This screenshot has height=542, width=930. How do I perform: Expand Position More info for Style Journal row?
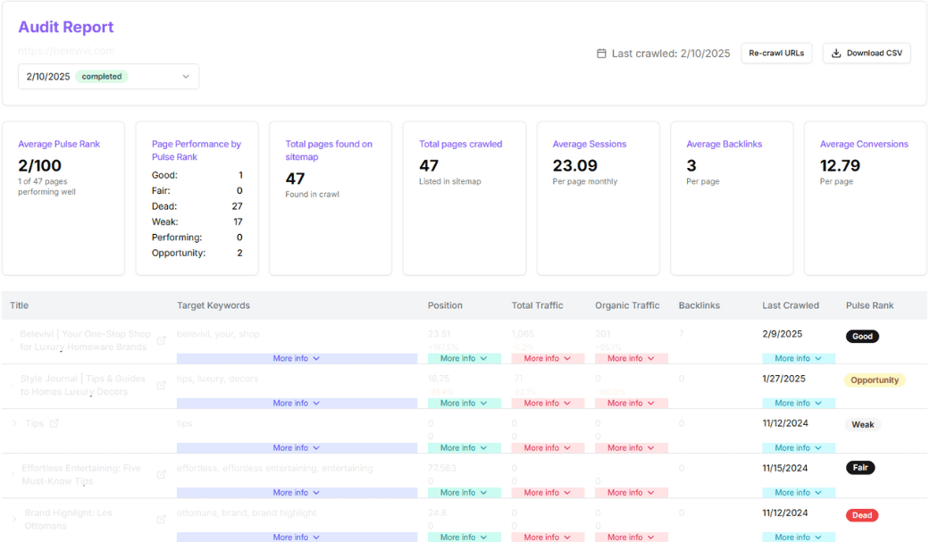click(x=464, y=404)
